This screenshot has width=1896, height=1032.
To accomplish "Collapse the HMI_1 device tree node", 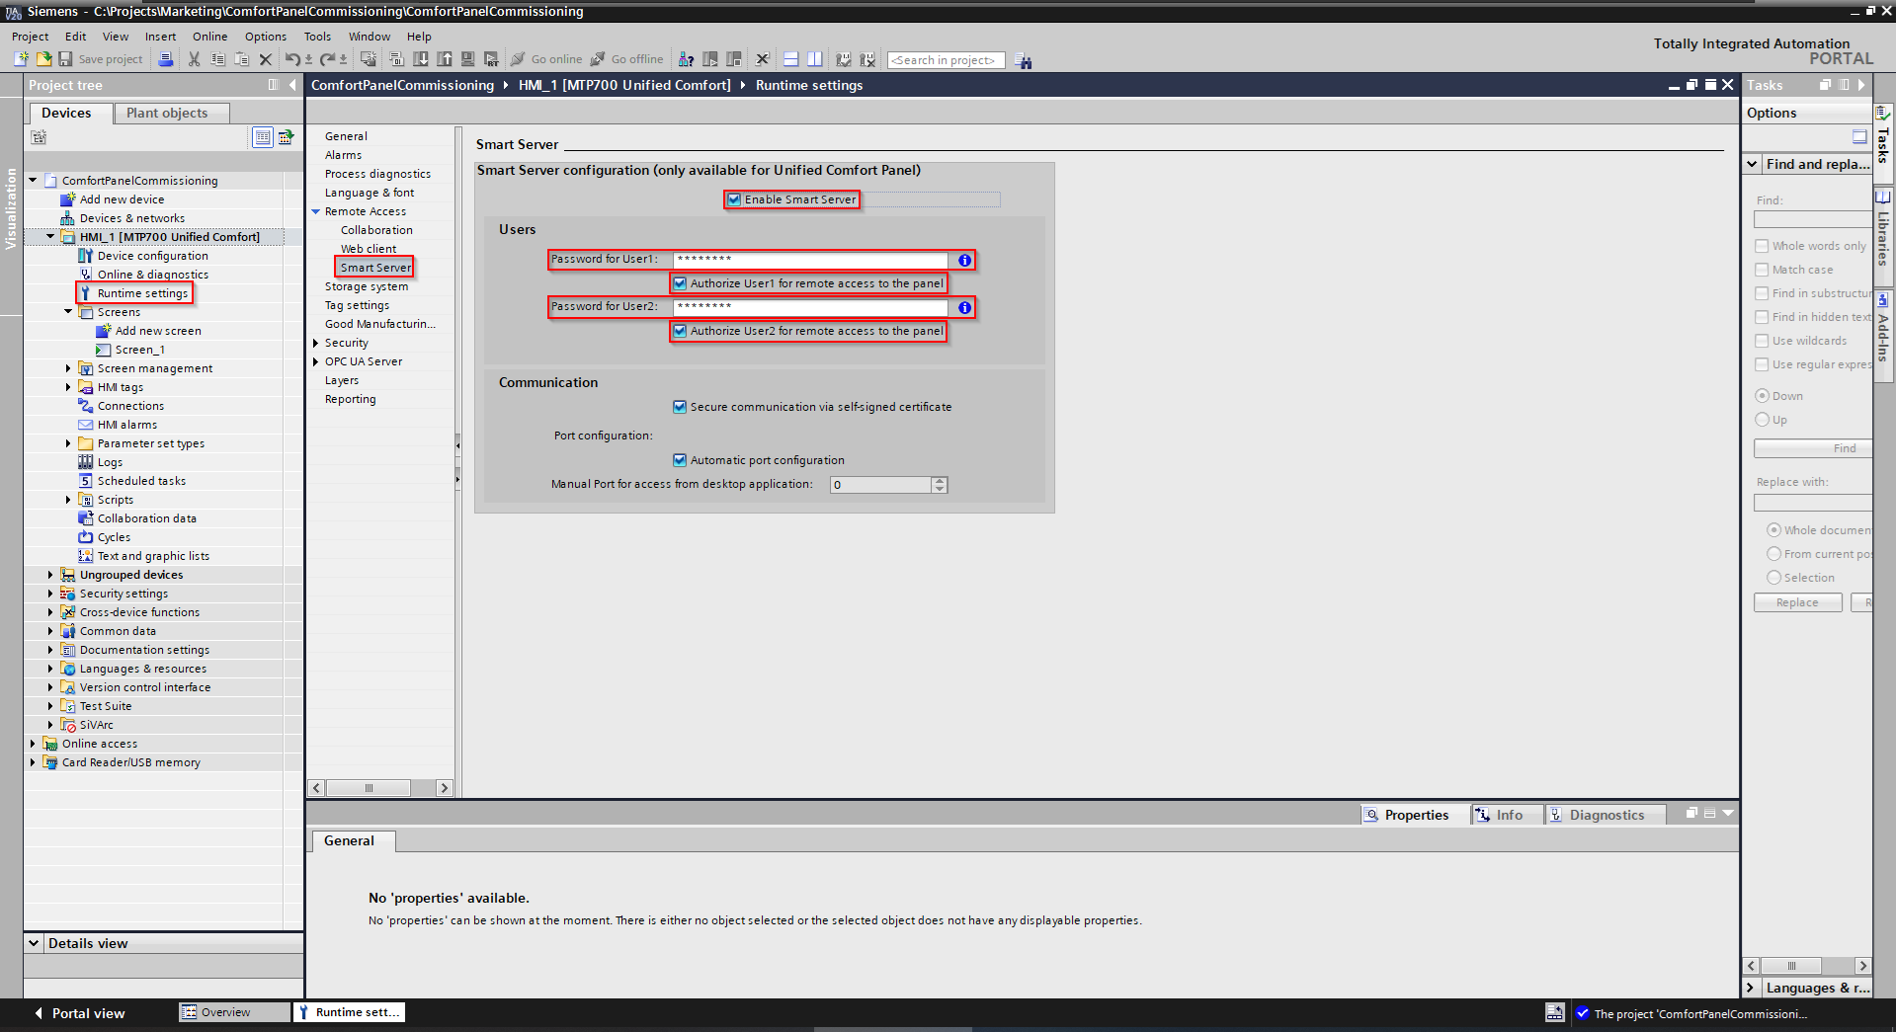I will coord(50,237).
